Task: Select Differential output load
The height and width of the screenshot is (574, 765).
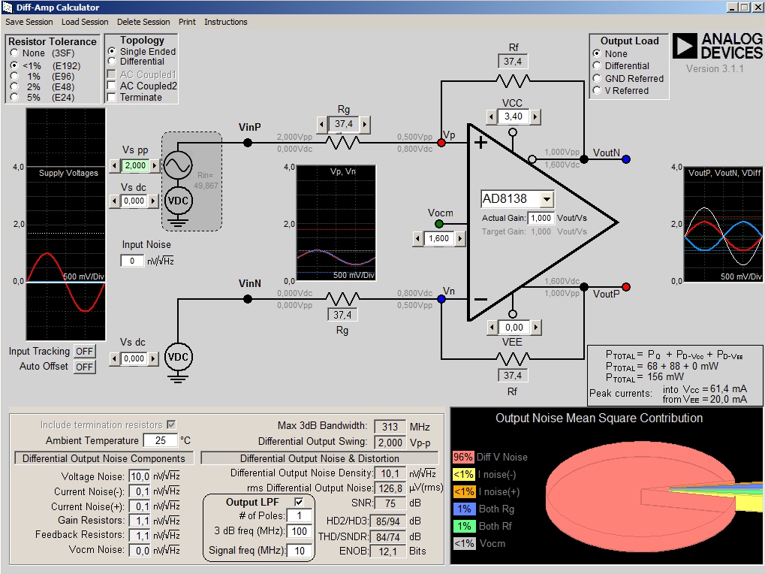Action: pyautogui.click(x=596, y=65)
